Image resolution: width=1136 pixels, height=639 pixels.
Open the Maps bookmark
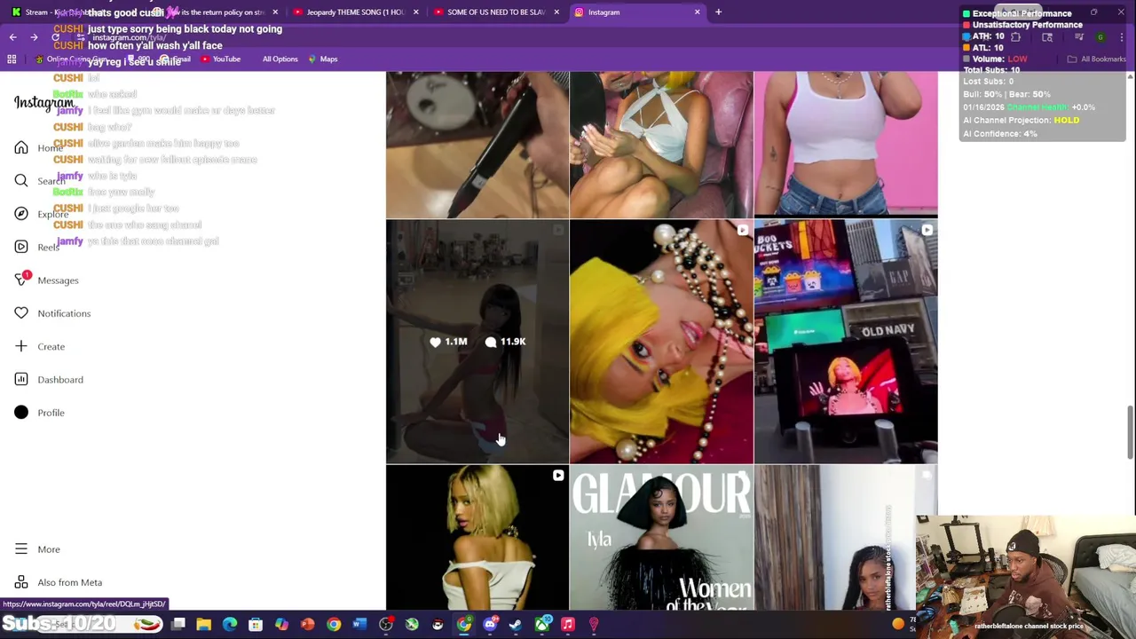323,59
